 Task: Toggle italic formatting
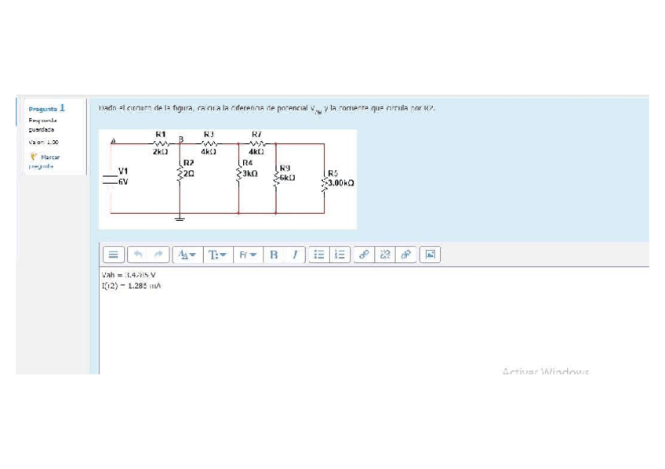(295, 254)
